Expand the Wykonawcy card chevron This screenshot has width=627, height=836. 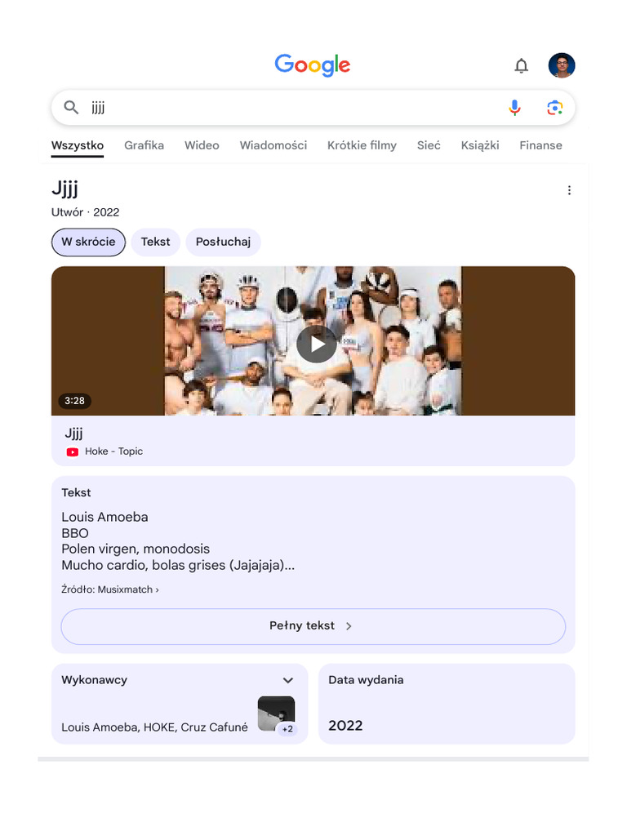pos(288,680)
